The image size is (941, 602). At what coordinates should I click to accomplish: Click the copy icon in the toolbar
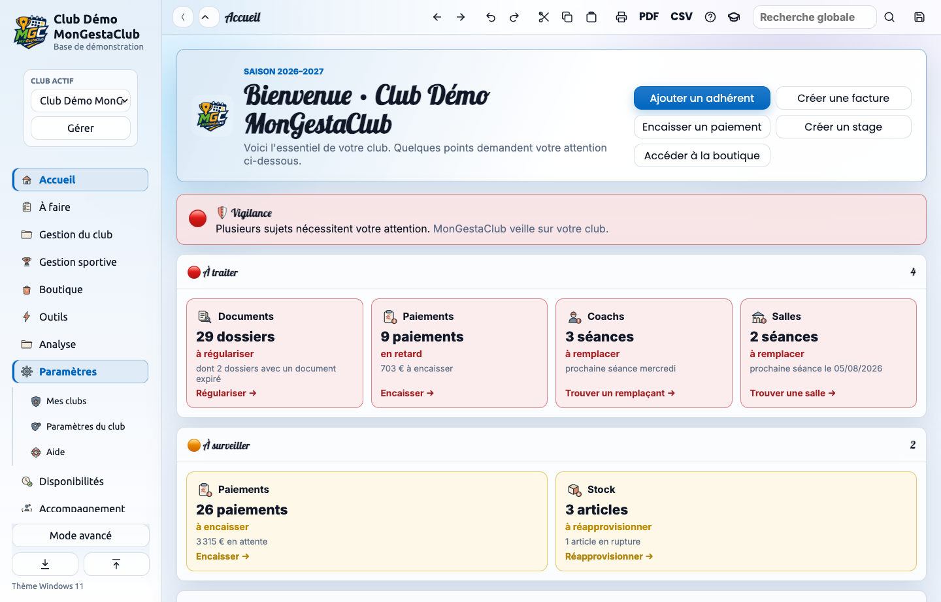(x=567, y=17)
